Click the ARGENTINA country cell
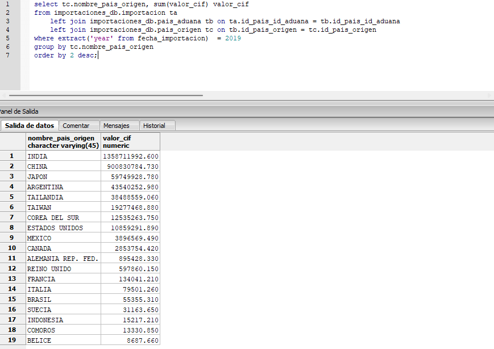Image resolution: width=494 pixels, height=349 pixels. coord(63,187)
